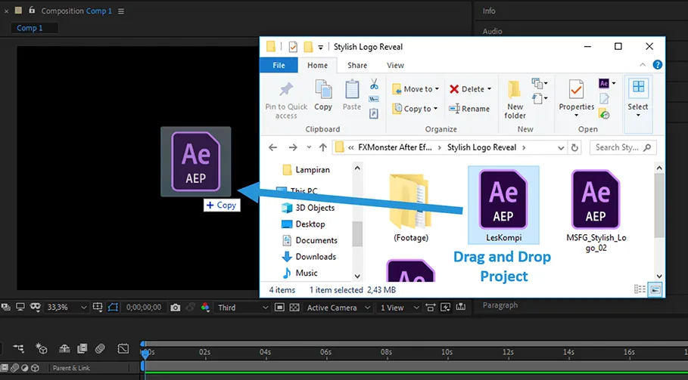
Task: Click the Copy path icon in Clipboard group
Action: click(x=374, y=99)
